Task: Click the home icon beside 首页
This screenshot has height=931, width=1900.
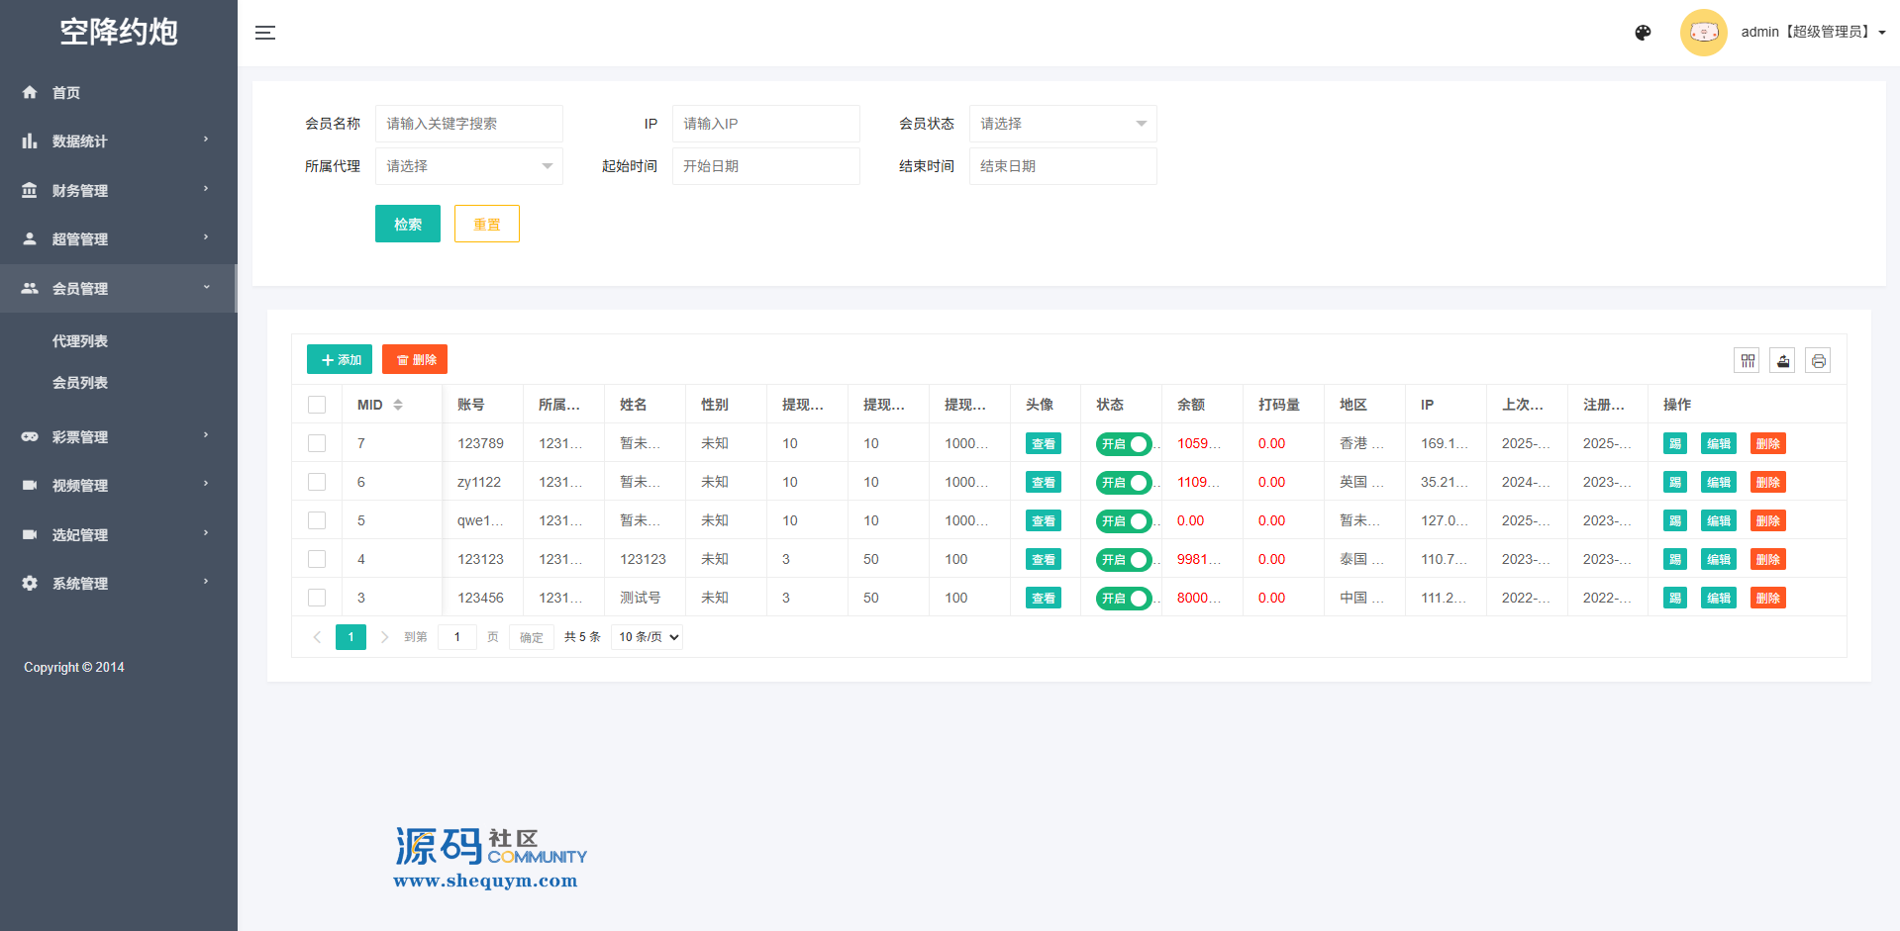Action: (30, 92)
